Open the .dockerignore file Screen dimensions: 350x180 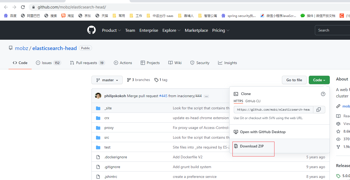pyautogui.click(x=116, y=157)
